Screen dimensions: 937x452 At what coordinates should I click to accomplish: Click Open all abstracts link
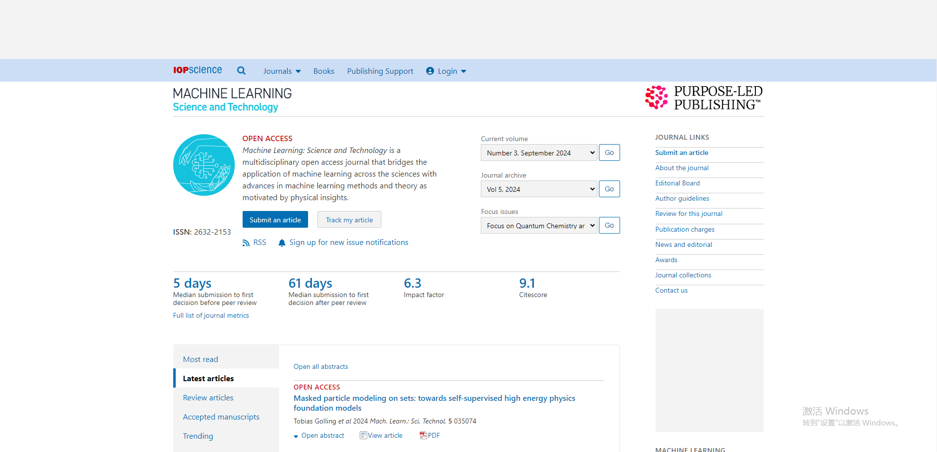tap(321, 367)
